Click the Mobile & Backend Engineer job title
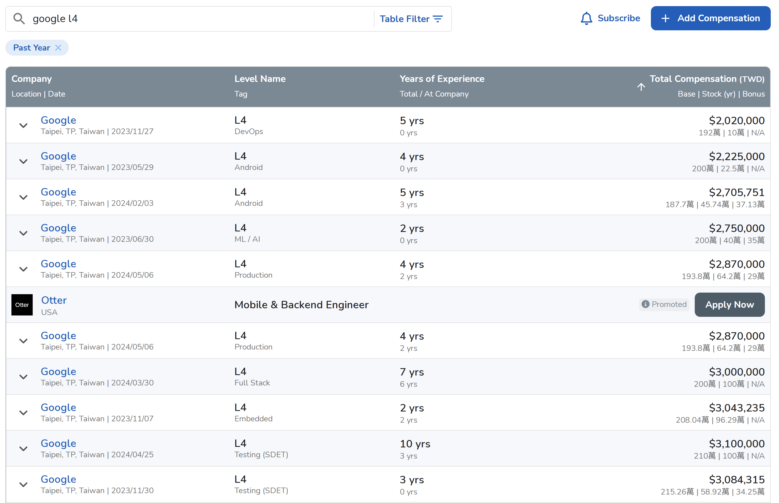Viewport: 779px width, 503px height. (302, 305)
